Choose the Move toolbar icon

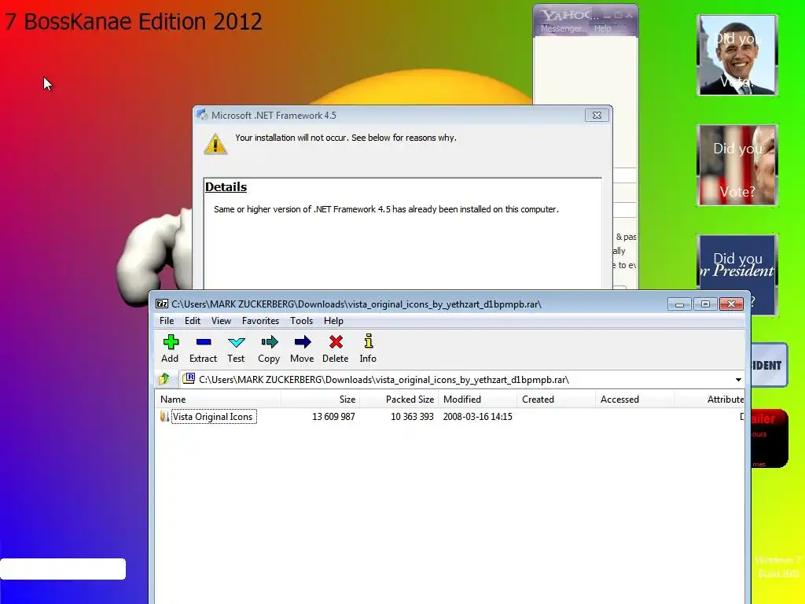pyautogui.click(x=302, y=348)
